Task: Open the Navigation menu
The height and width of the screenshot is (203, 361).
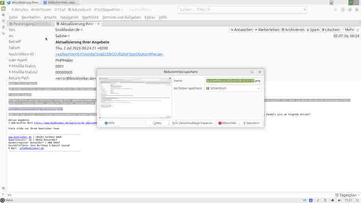Action: coord(69,17)
